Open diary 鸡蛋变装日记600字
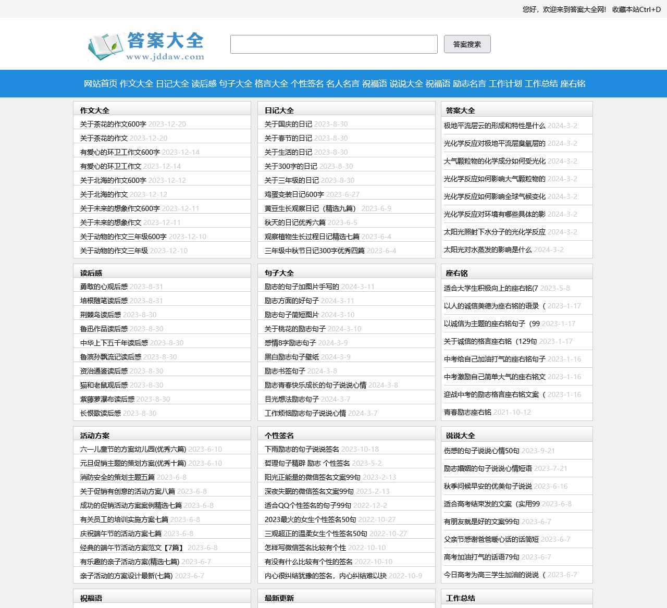This screenshot has width=667, height=608. pos(294,194)
